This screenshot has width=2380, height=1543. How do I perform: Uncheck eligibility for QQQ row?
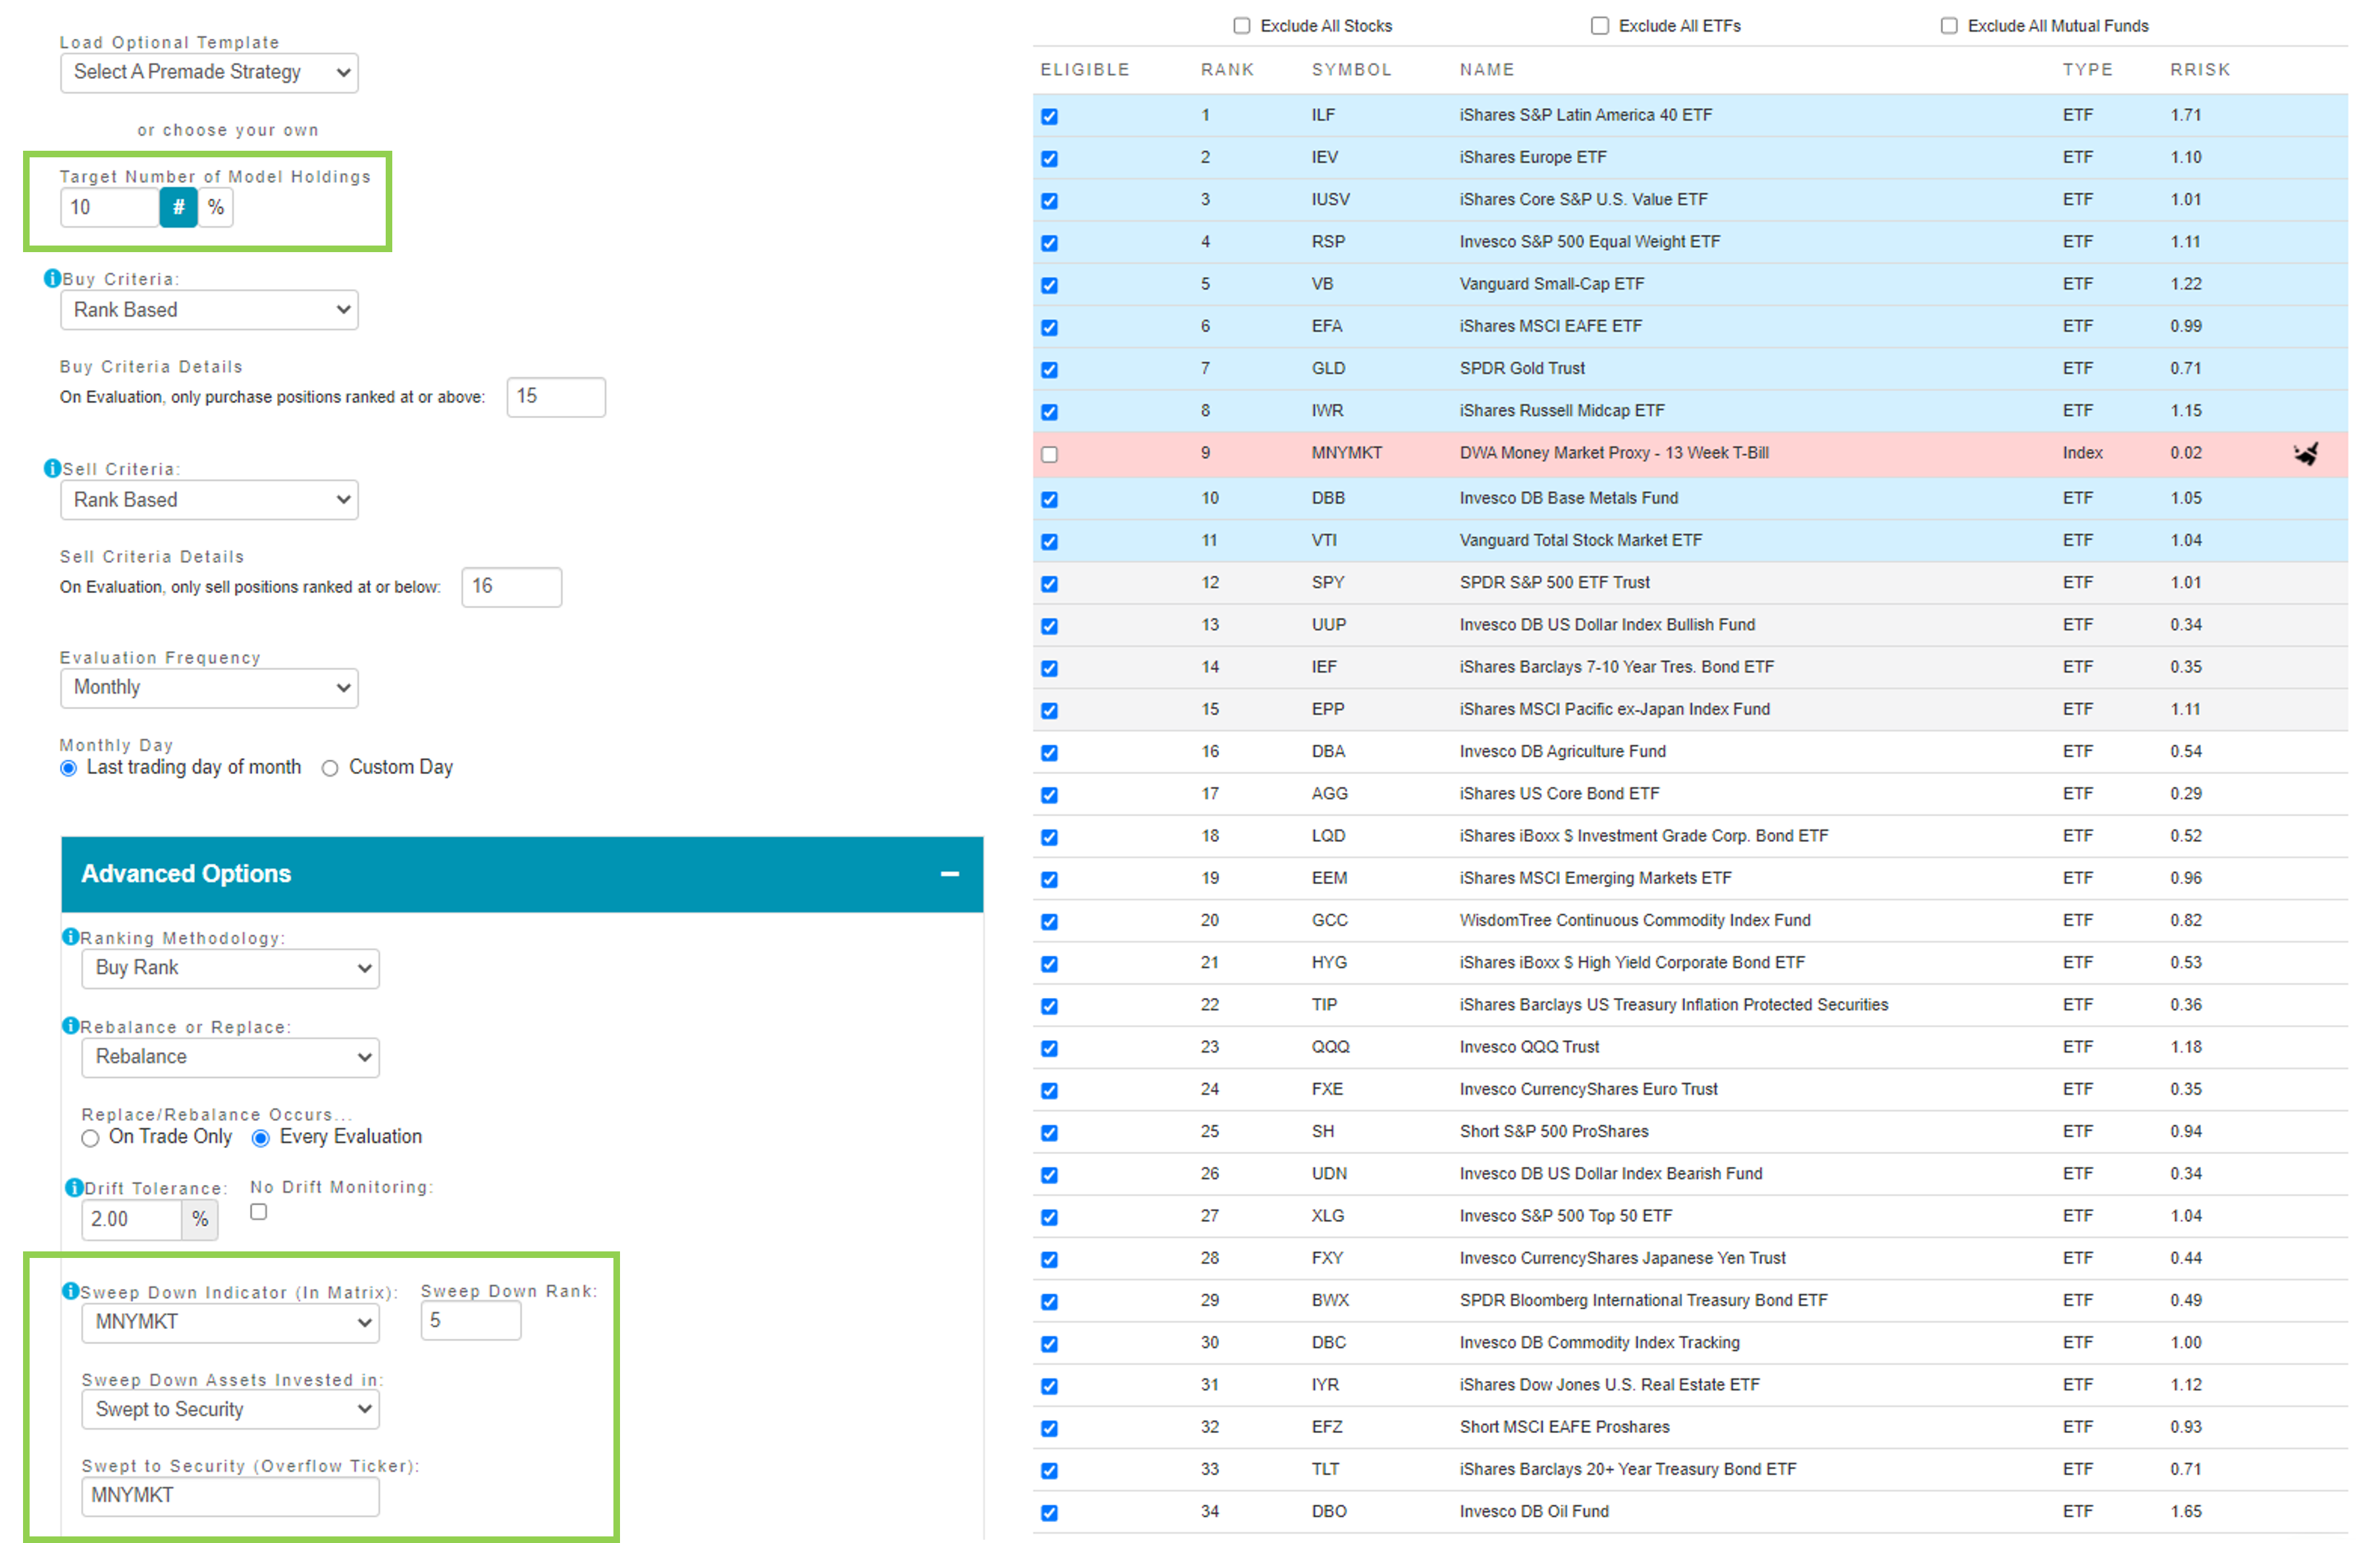[1049, 1049]
